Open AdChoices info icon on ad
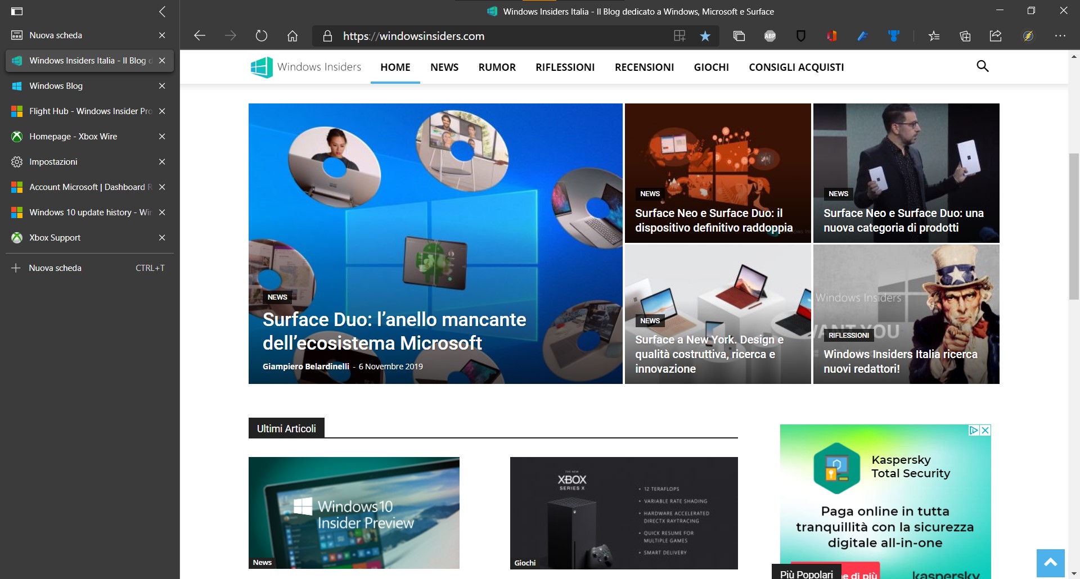The width and height of the screenshot is (1080, 579). pyautogui.click(x=974, y=430)
